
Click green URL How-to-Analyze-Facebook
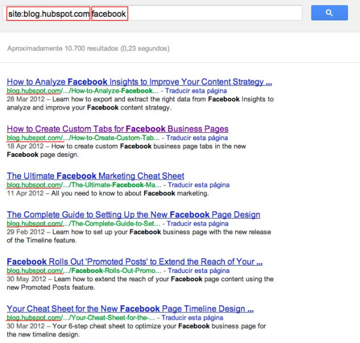point(83,91)
